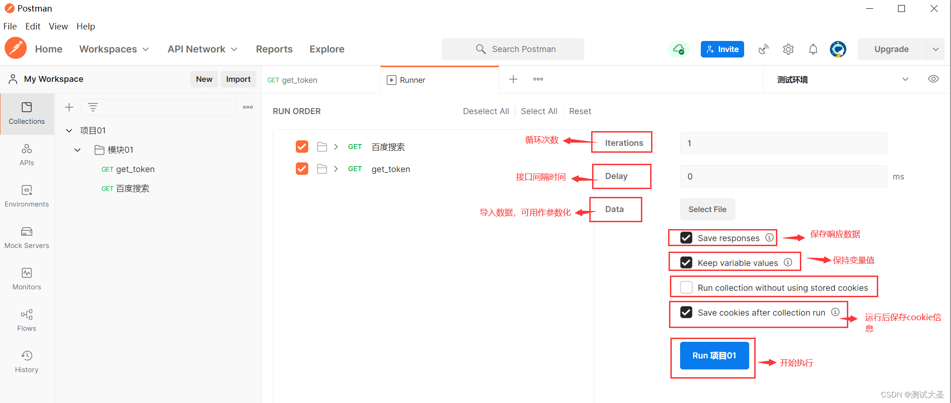Collapse the 项目01 collection

click(69, 131)
